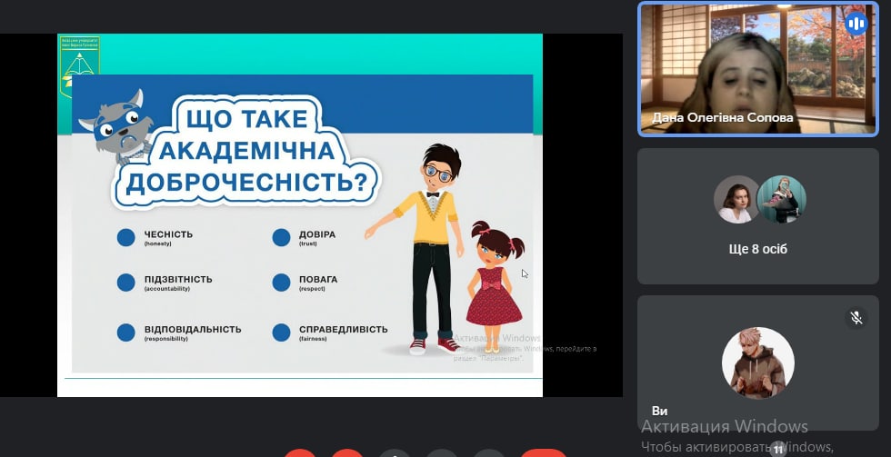Open the "Ще 8 осіб" participants tile
The height and width of the screenshot is (457, 891).
point(758,216)
